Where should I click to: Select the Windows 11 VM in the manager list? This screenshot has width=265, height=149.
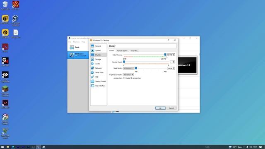[78, 55]
